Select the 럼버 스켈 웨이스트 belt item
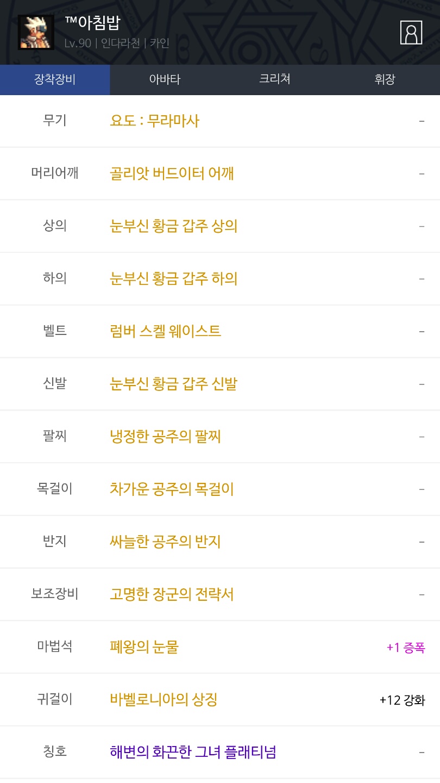 coord(166,331)
